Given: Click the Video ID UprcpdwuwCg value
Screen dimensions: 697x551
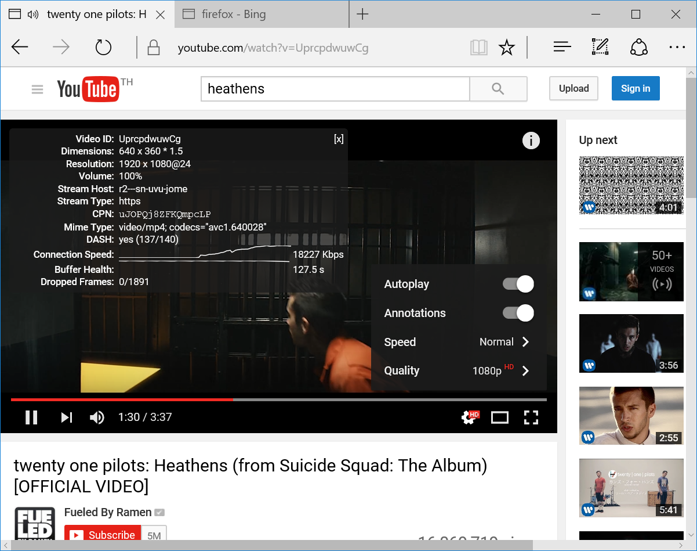Looking at the screenshot, I should [x=150, y=139].
